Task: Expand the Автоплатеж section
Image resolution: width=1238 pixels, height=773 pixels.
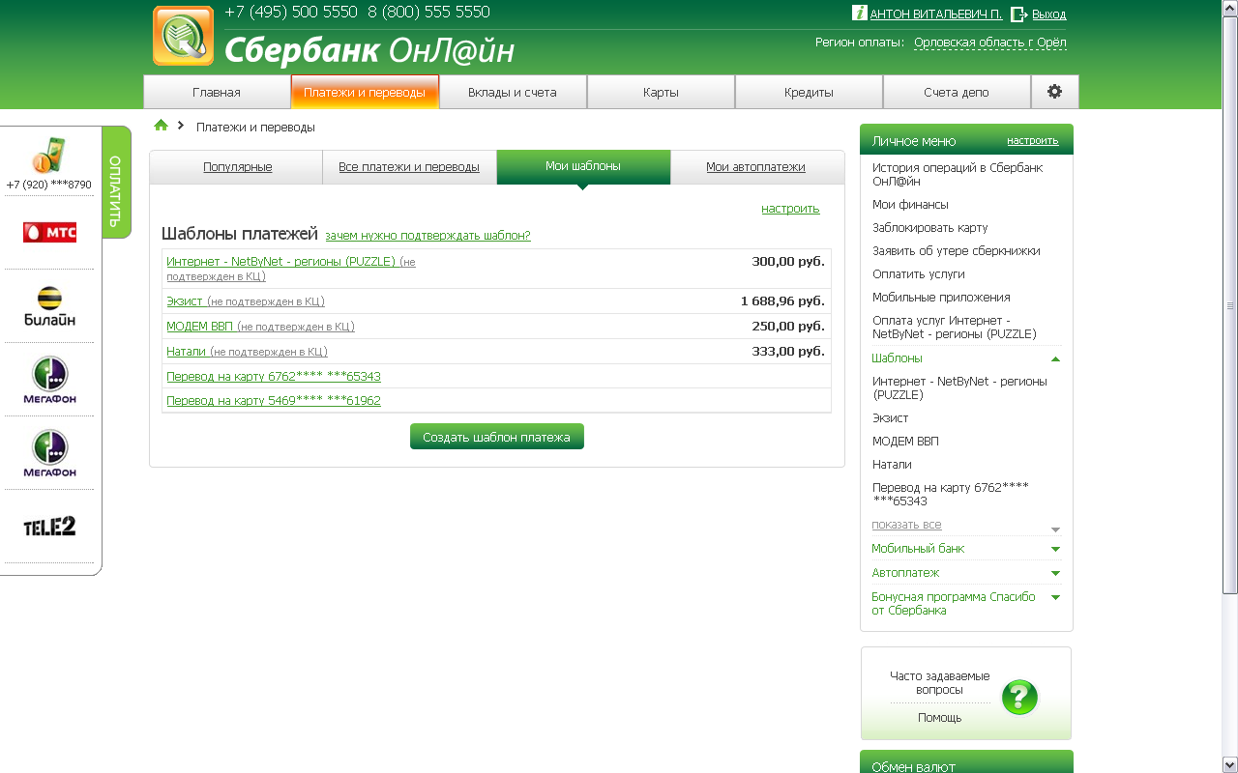Action: pyautogui.click(x=1055, y=573)
